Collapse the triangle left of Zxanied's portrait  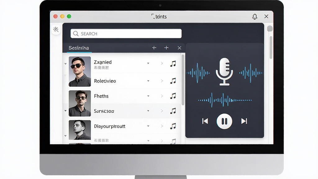[66, 64]
